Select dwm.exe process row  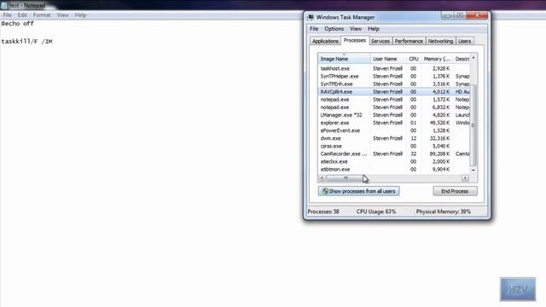[394, 138]
